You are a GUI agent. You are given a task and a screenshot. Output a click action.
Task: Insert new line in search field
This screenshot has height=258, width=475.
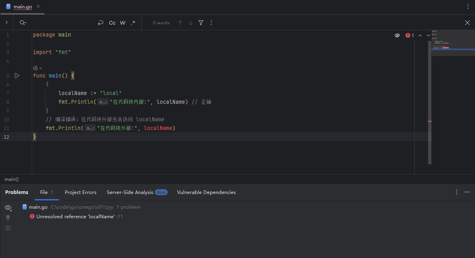click(x=100, y=23)
